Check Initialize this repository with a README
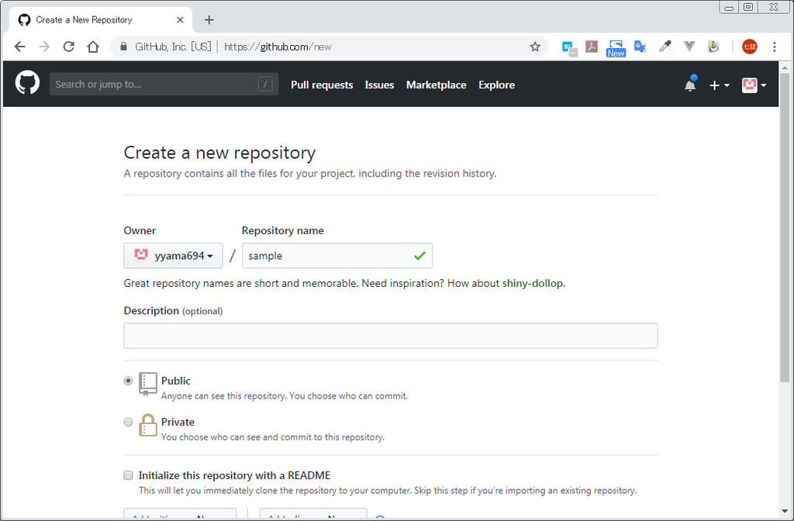The height and width of the screenshot is (521, 794). point(128,475)
